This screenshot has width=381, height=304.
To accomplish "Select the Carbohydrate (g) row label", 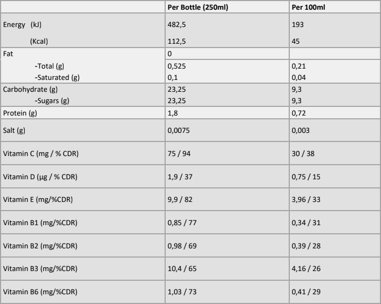I will click(x=30, y=90).
